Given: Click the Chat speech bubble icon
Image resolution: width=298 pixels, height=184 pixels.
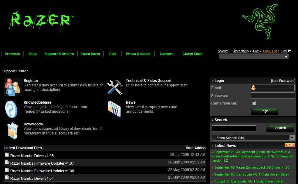Looking at the screenshot, I should [290, 51].
